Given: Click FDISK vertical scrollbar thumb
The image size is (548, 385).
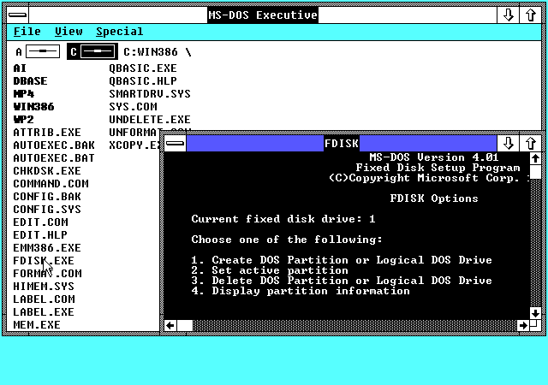Looking at the screenshot, I should pos(535,172).
